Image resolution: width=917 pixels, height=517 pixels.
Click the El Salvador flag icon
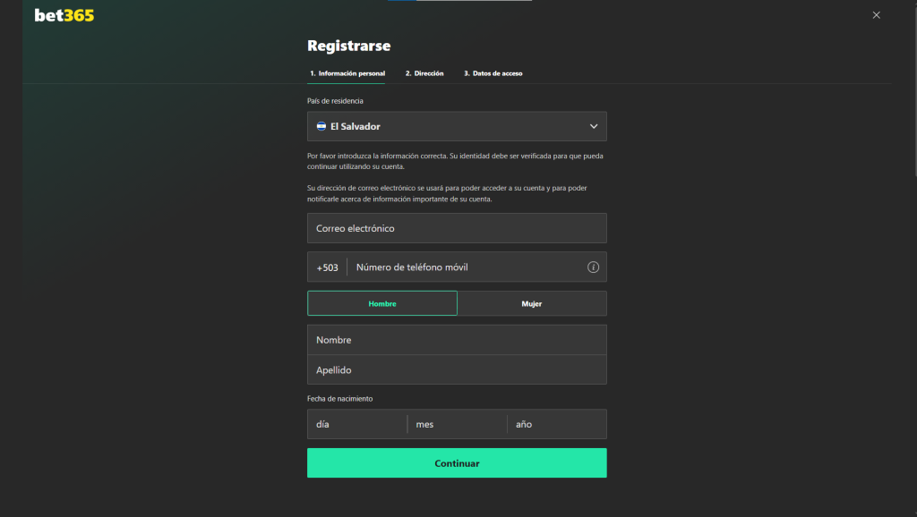(321, 126)
